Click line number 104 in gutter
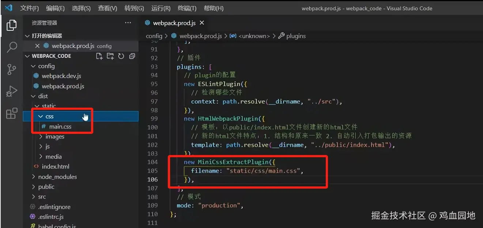 [152, 162]
